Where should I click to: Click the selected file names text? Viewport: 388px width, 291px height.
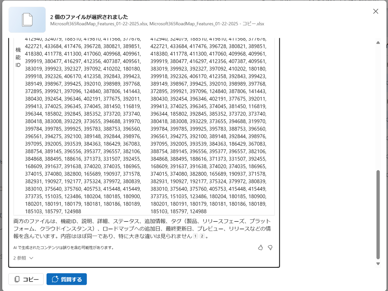pyautogui.click(x=157, y=24)
